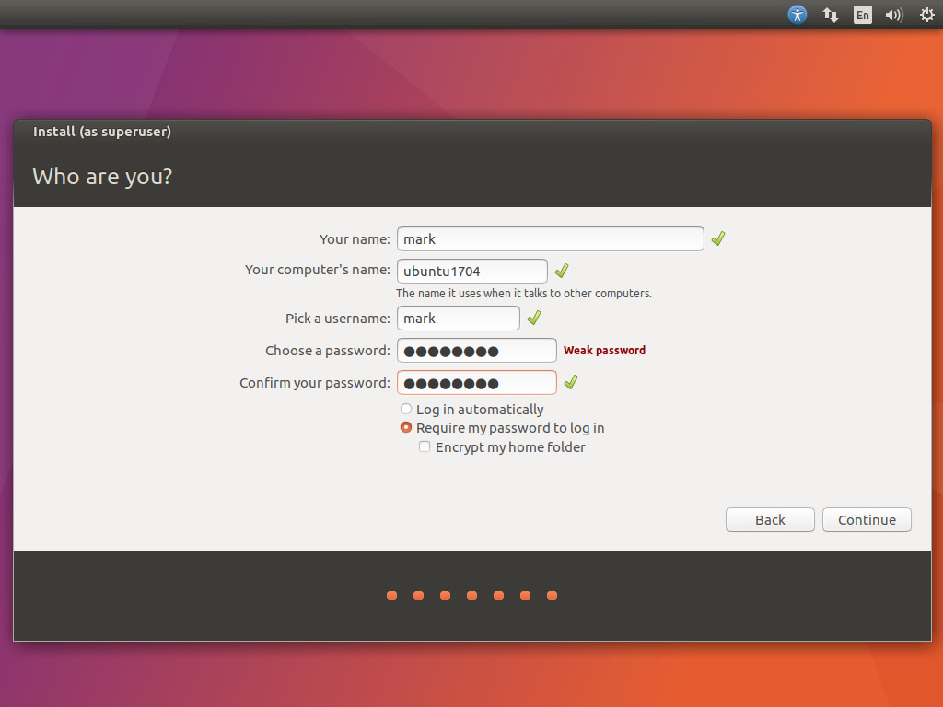This screenshot has width=943, height=707.
Task: Focus the Confirm your password field
Action: [x=476, y=383]
